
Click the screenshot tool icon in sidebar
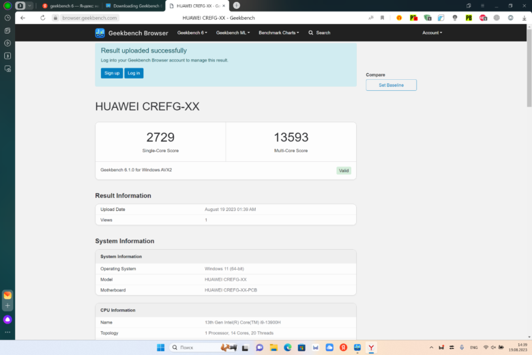pos(8,69)
